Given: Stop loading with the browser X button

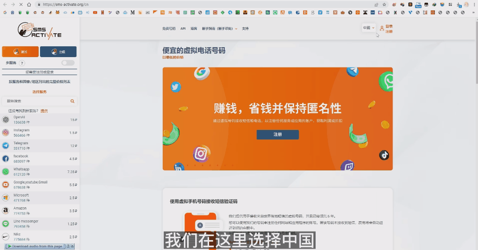Looking at the screenshot, I should coord(21,4).
